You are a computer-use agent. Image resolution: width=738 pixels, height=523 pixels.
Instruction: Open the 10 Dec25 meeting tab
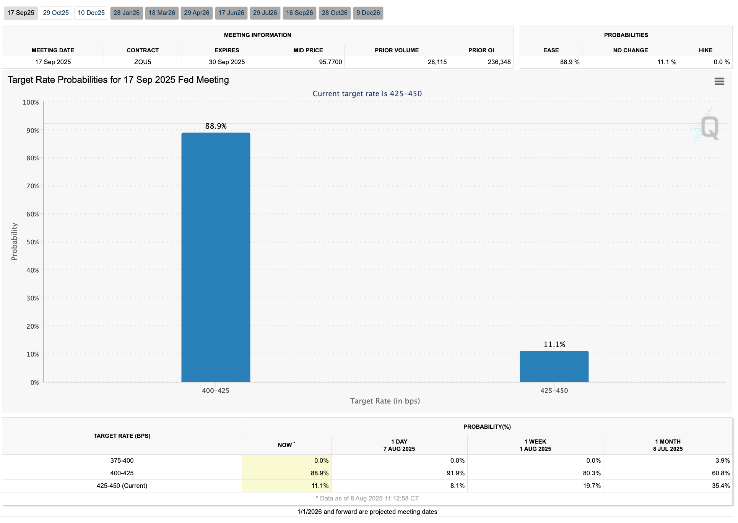[91, 13]
